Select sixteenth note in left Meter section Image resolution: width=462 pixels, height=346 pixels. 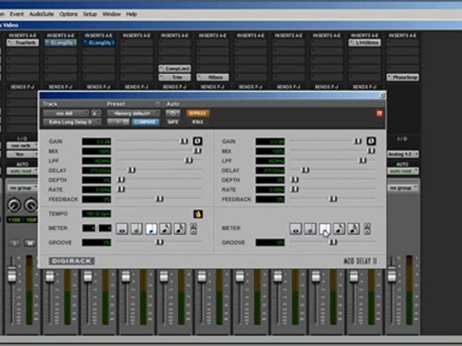[180, 229]
